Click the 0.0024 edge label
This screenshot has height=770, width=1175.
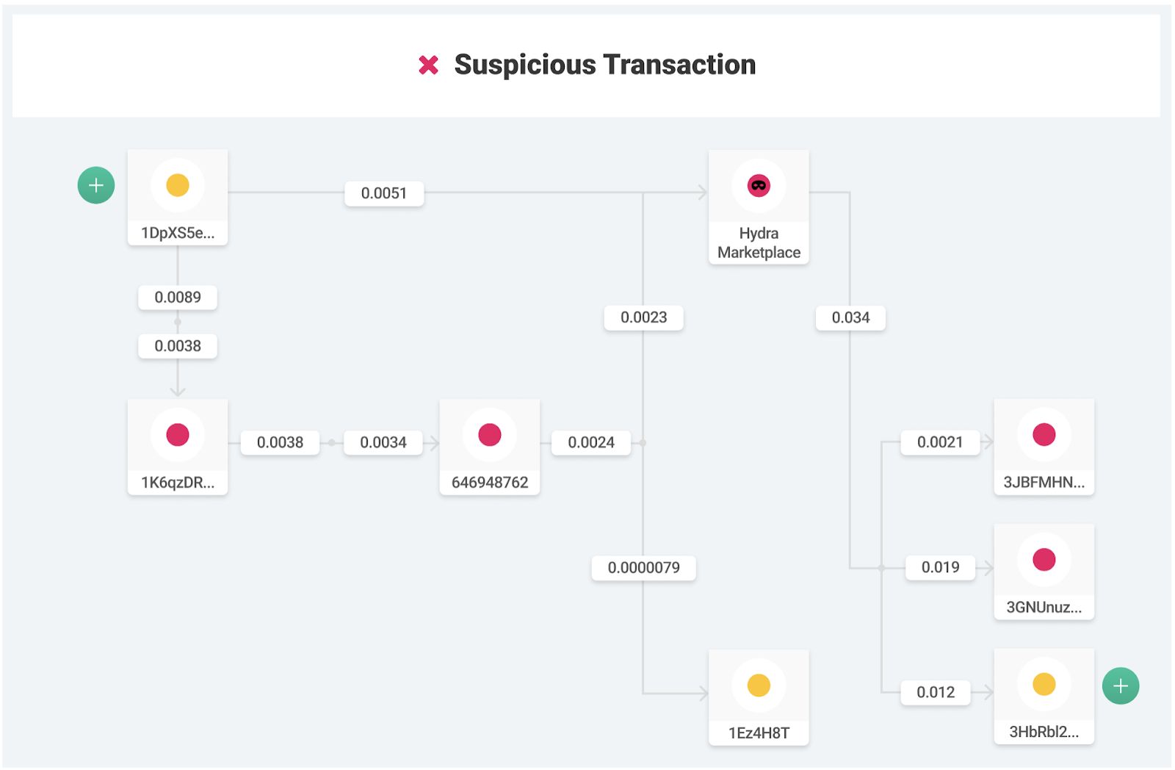[x=591, y=442]
